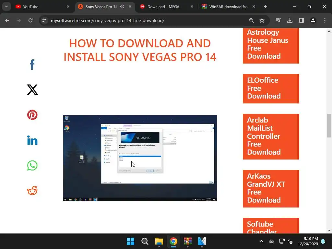Open Softube Chandler sidebar link
This screenshot has height=249, width=332.
[x=271, y=226]
